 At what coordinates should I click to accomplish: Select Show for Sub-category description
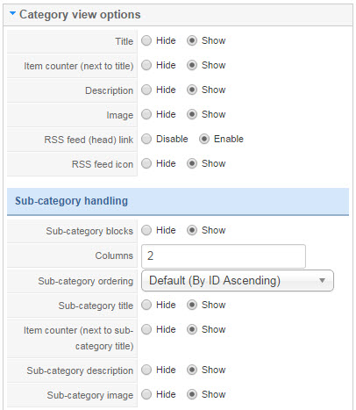pos(192,370)
